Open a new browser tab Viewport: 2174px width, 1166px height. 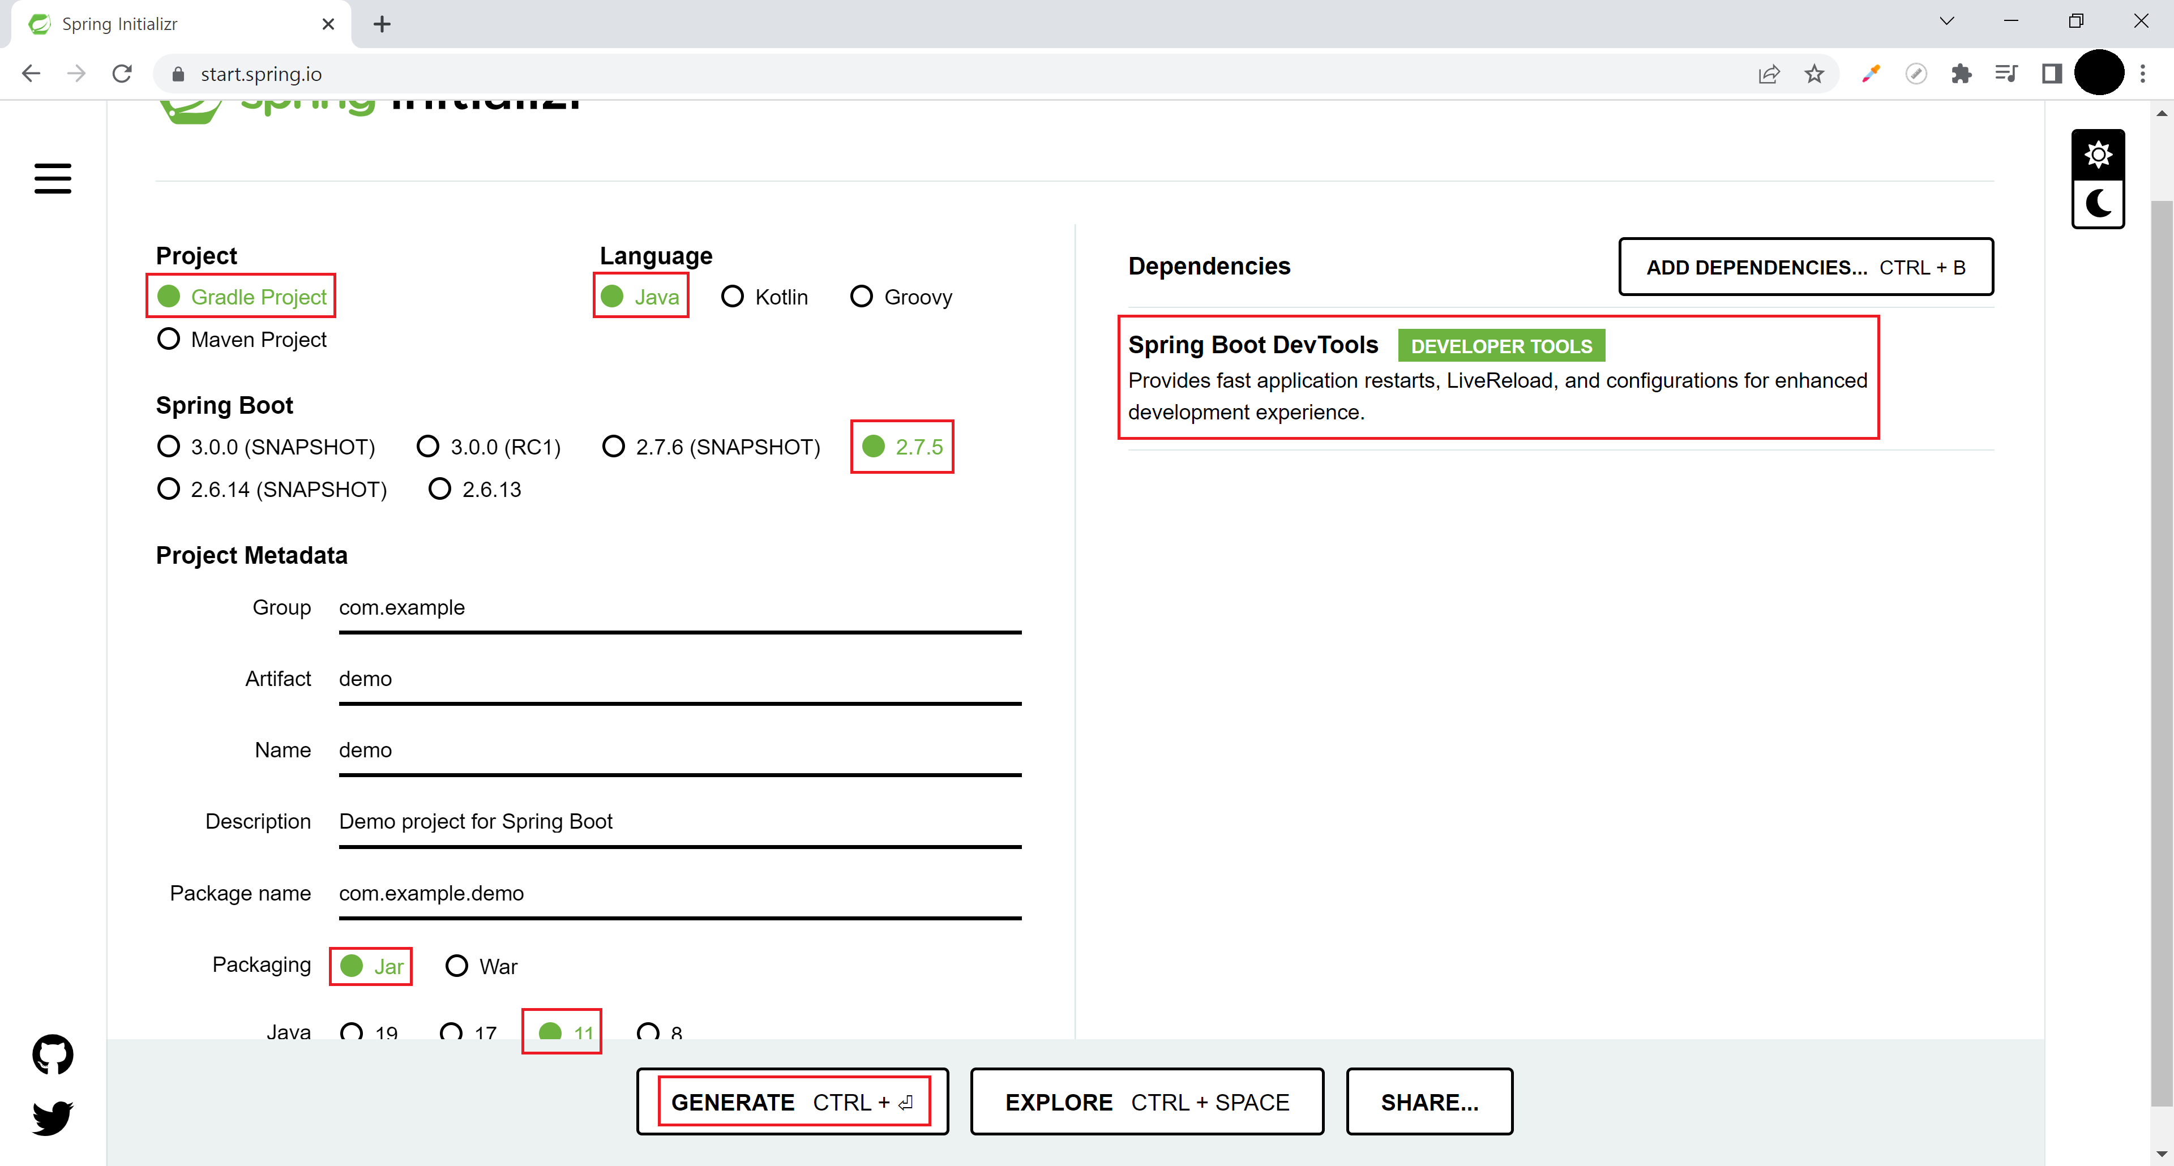point(382,24)
